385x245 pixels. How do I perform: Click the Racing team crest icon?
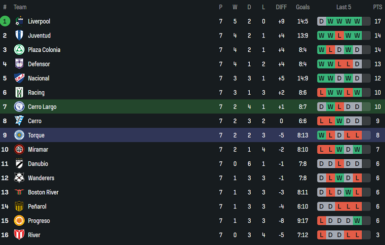pyautogui.click(x=19, y=93)
